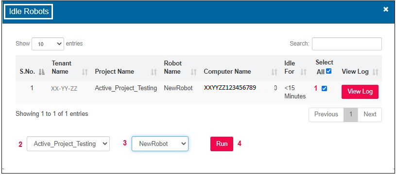Click the Active_Project_Testing table cell
Viewport: 396px width, 175px height.
[x=126, y=88]
